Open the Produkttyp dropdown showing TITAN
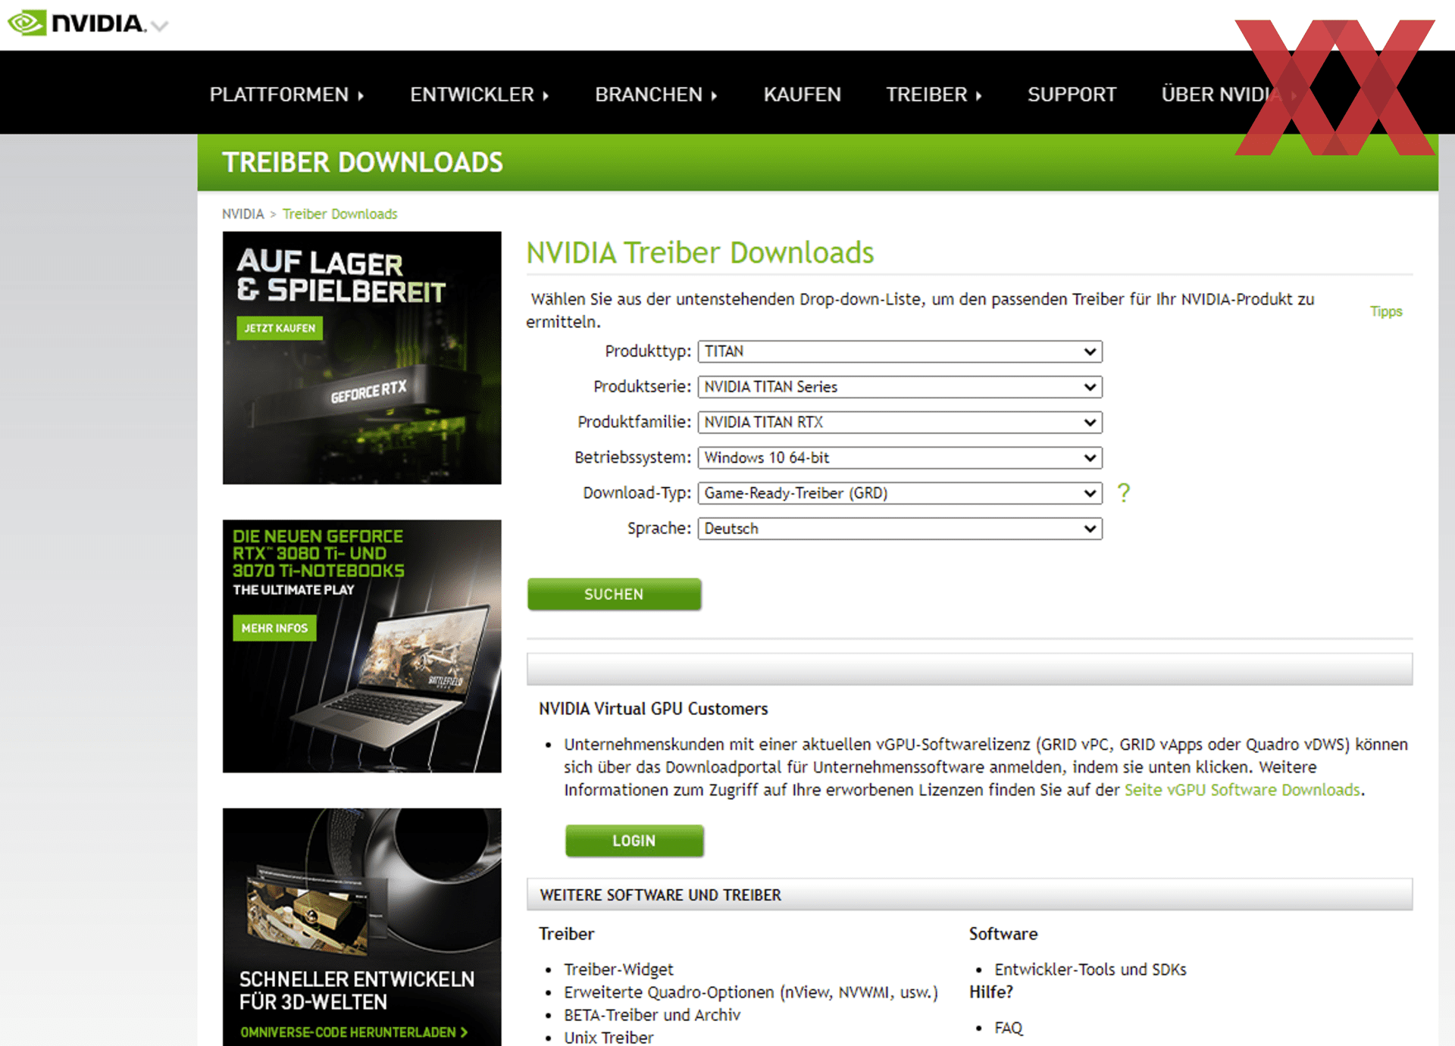 [900, 351]
